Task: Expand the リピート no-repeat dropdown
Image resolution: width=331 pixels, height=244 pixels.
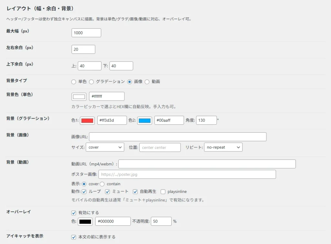Action: (x=223, y=147)
